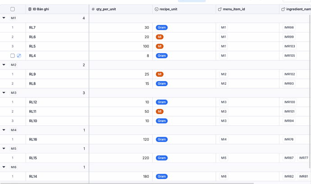Open linked record IMR98
This screenshot has height=184, width=311.
click(289, 28)
